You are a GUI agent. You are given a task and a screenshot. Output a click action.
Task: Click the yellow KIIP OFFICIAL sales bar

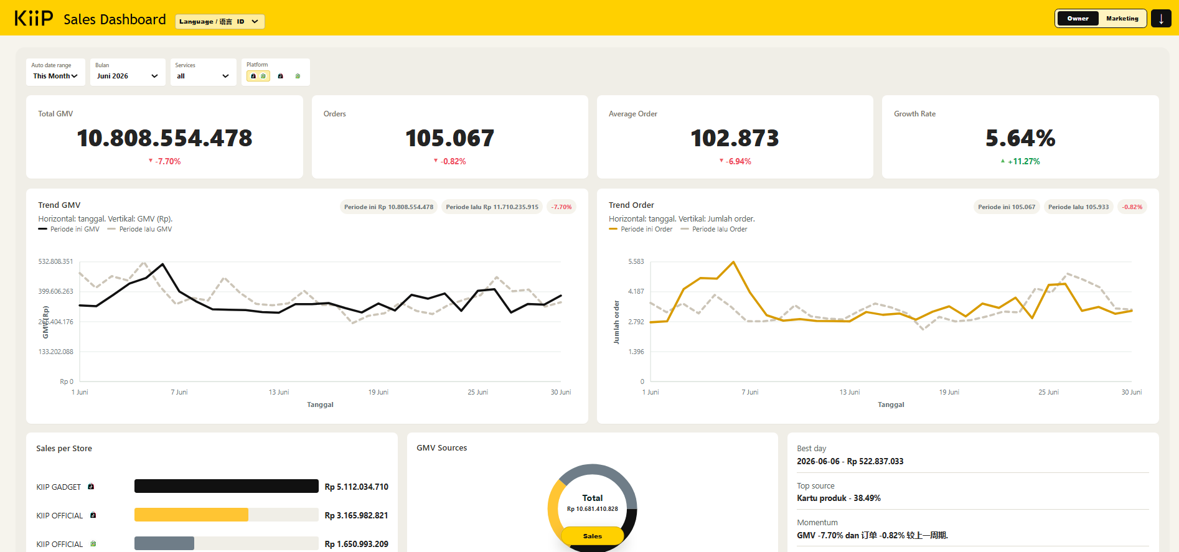click(191, 515)
